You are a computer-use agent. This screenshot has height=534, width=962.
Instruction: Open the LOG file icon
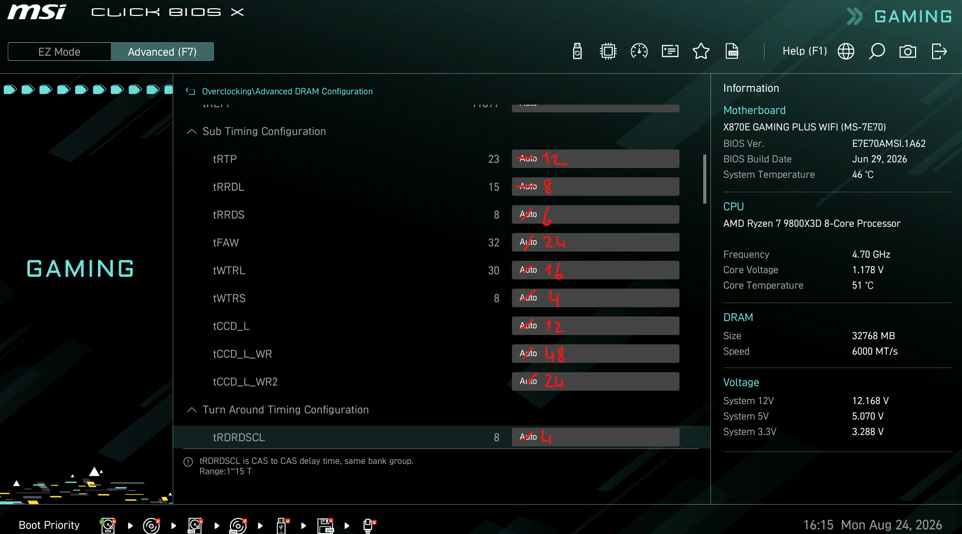pyautogui.click(x=732, y=52)
